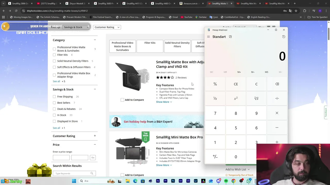Toggle calculator keep-on-top icon
This screenshot has width=330, height=185.
(230, 37)
